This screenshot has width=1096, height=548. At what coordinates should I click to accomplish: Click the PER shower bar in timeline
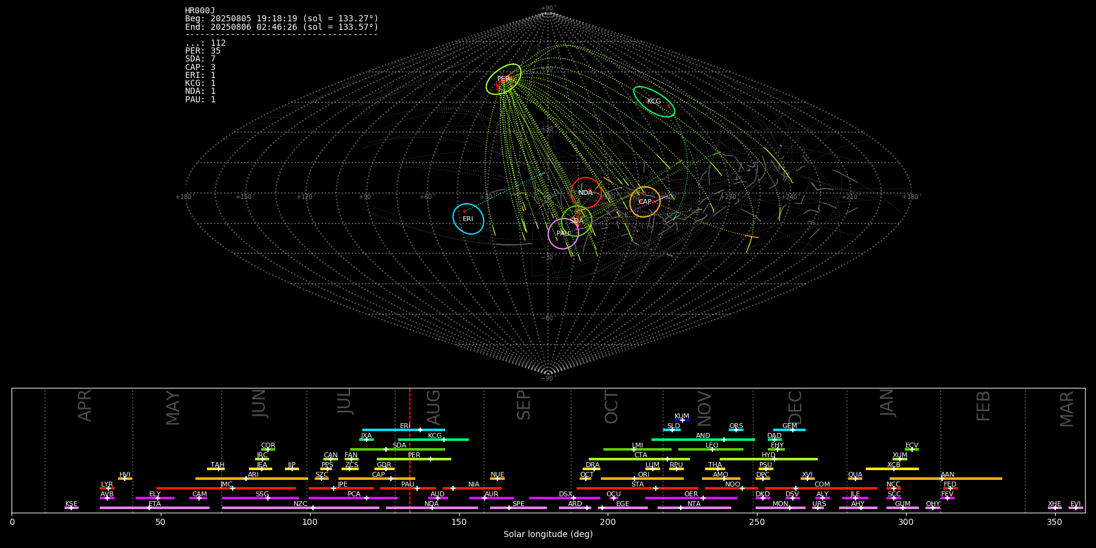(x=414, y=459)
